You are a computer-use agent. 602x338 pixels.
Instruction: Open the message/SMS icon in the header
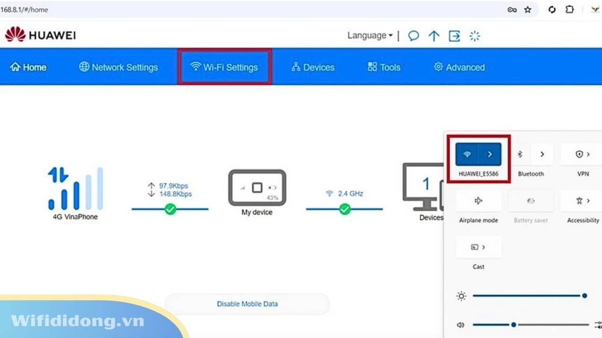(413, 36)
